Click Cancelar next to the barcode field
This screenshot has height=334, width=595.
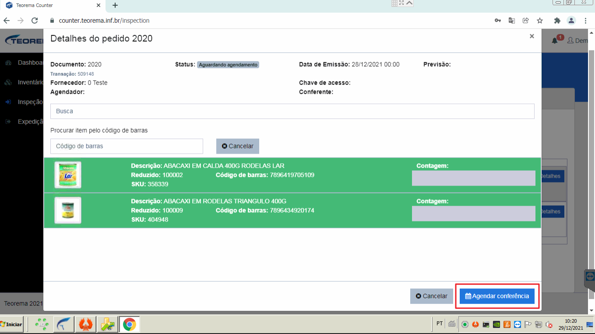click(238, 146)
